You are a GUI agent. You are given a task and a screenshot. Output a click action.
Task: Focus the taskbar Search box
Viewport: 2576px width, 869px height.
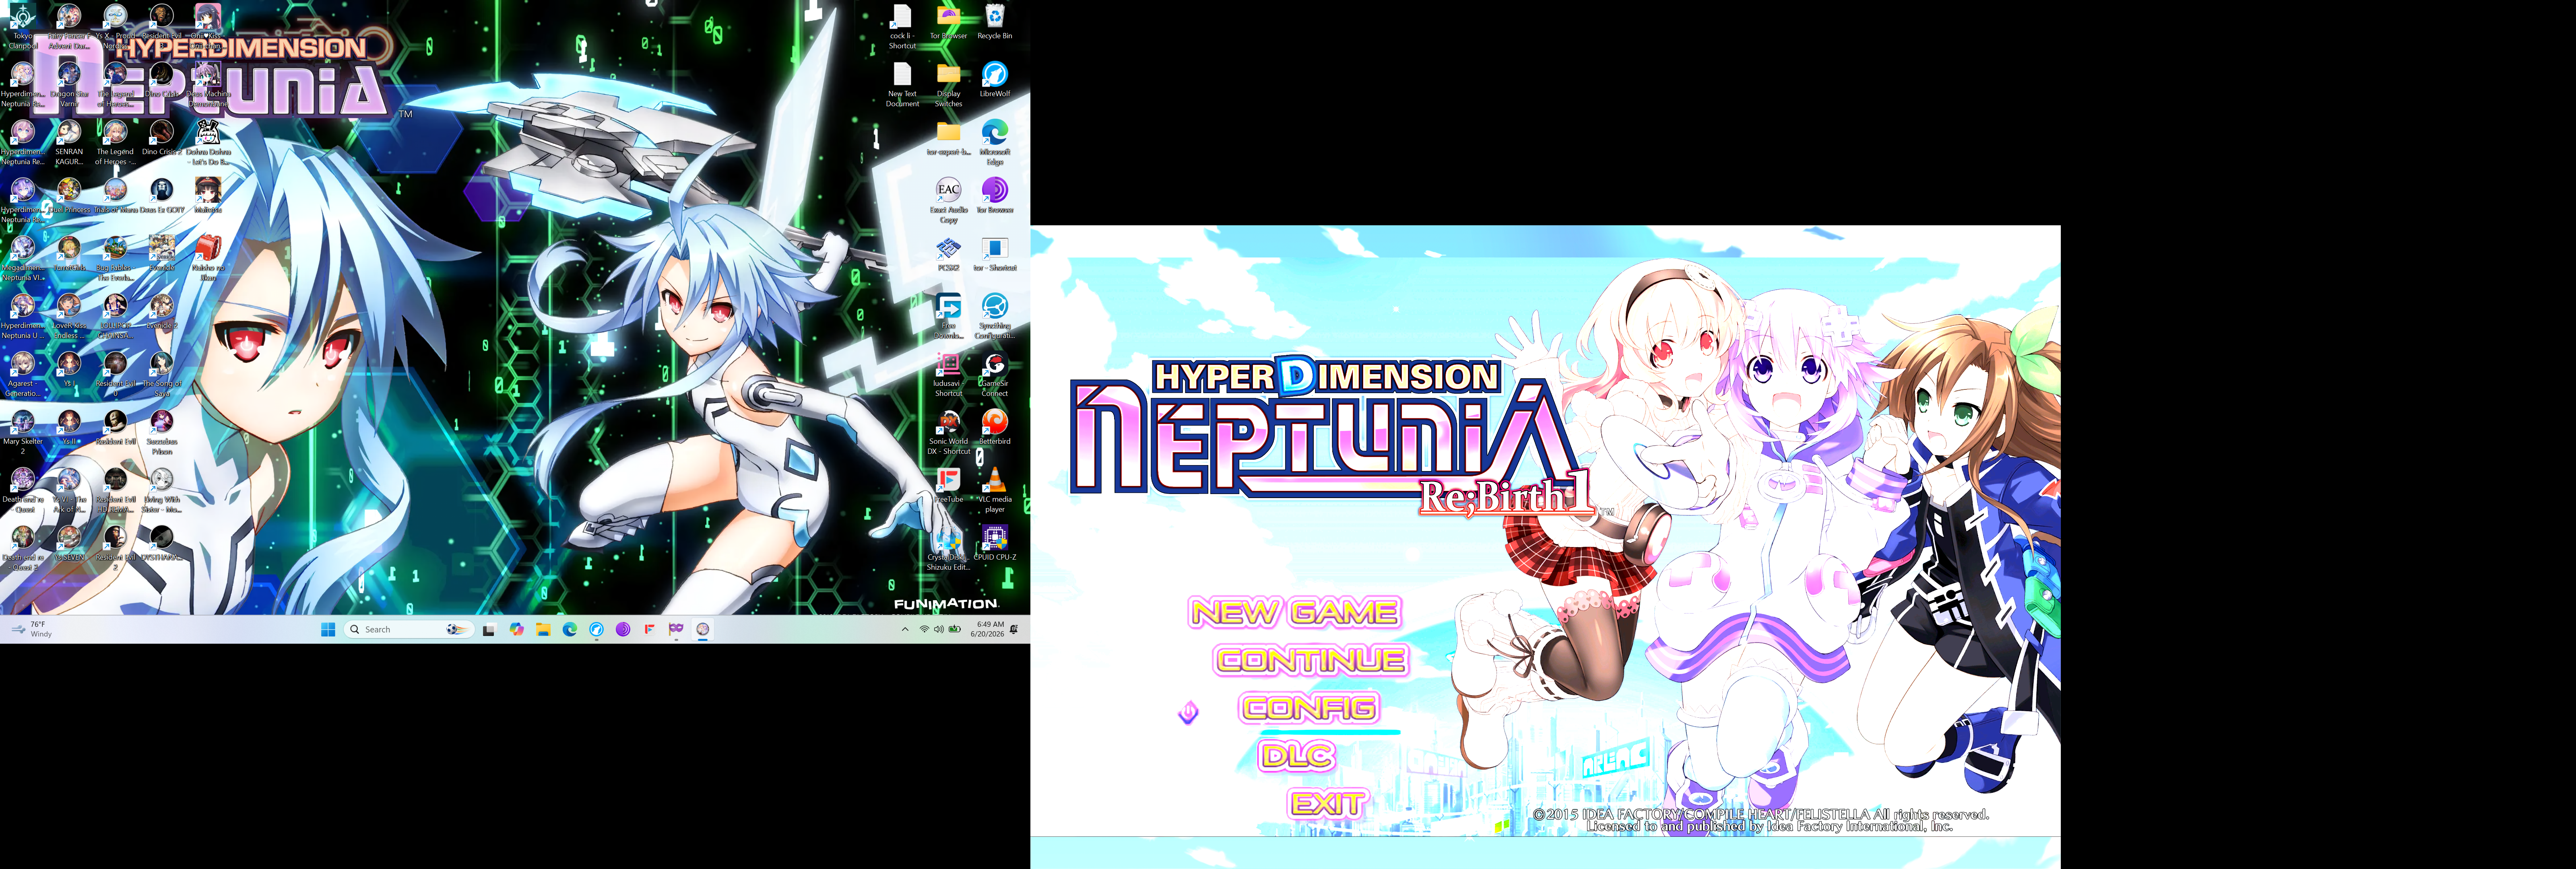pyautogui.click(x=408, y=629)
